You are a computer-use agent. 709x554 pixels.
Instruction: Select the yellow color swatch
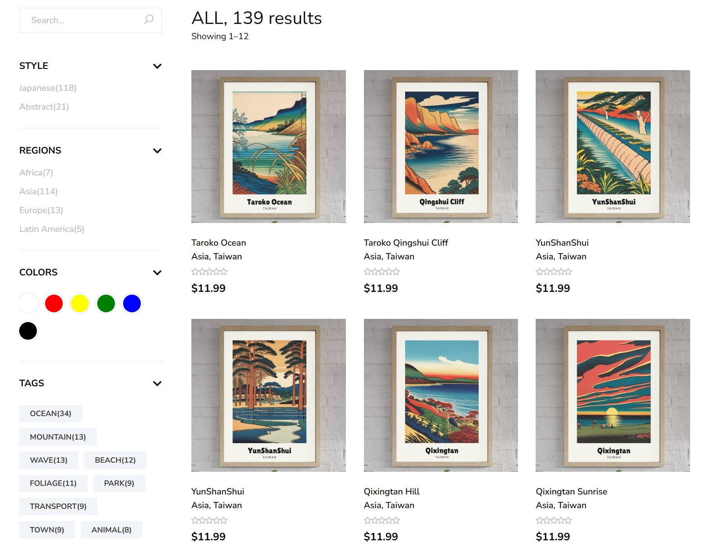click(x=80, y=304)
